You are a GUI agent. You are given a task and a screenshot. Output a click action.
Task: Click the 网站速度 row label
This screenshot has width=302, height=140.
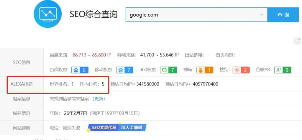click(22, 128)
